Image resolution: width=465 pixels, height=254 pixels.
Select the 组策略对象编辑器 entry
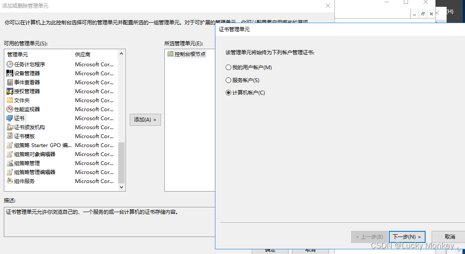[61, 154]
